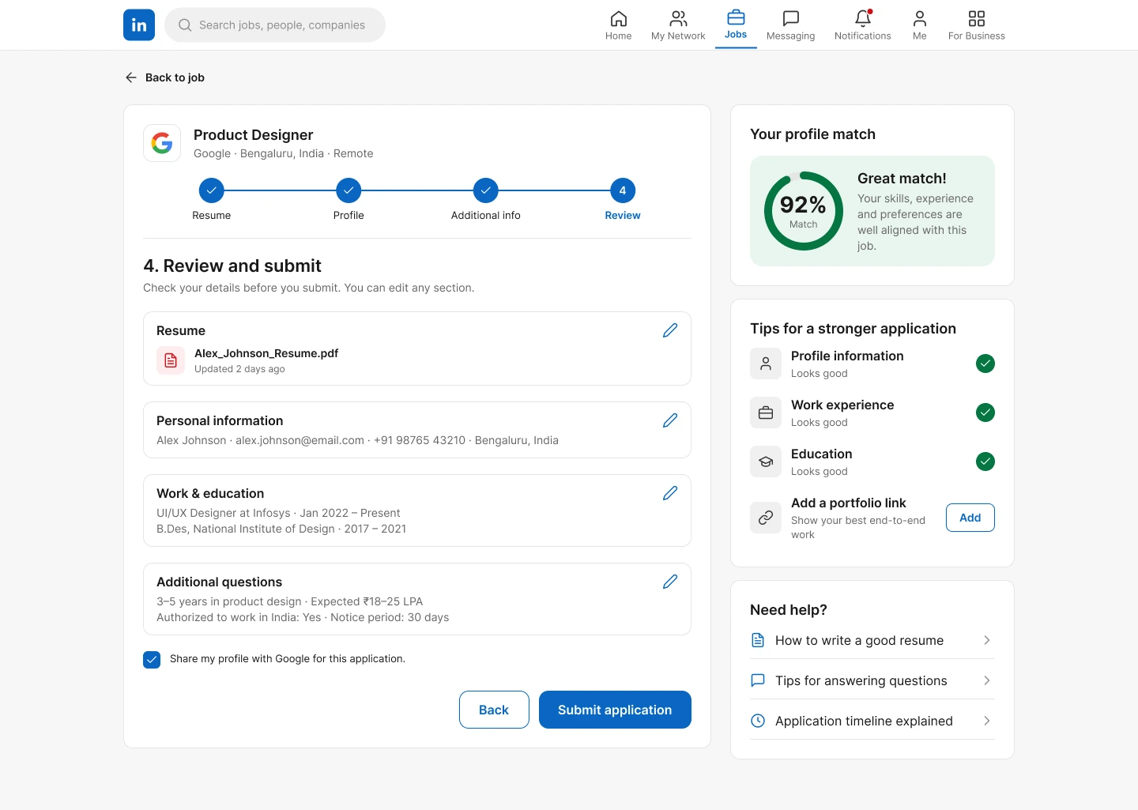Viewport: 1138px width, 810px height.
Task: Click the LinkedIn logo icon
Action: click(139, 24)
